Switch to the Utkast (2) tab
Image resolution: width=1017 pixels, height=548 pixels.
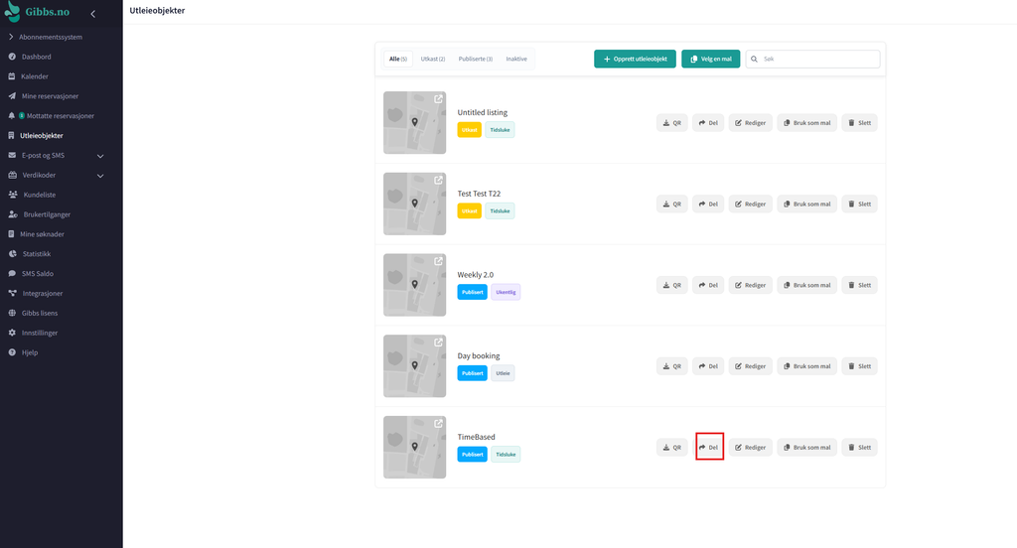pos(433,59)
